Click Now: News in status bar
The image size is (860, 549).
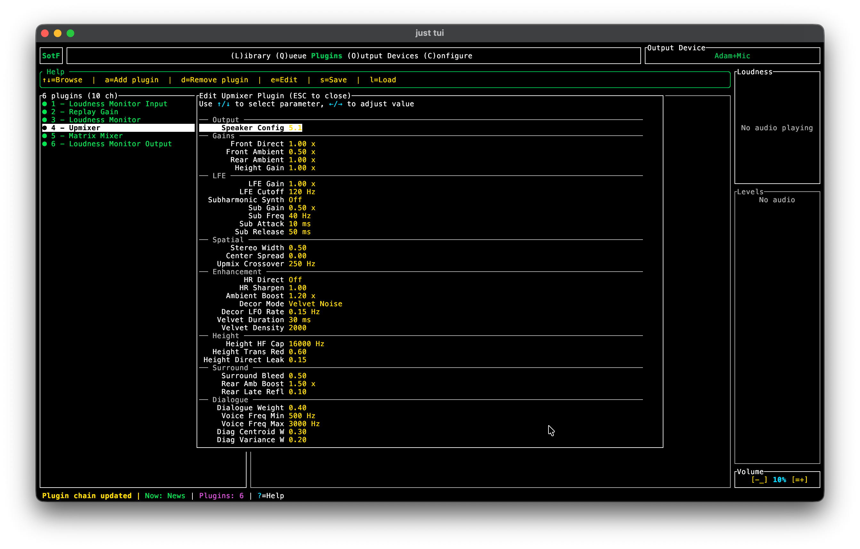(165, 496)
